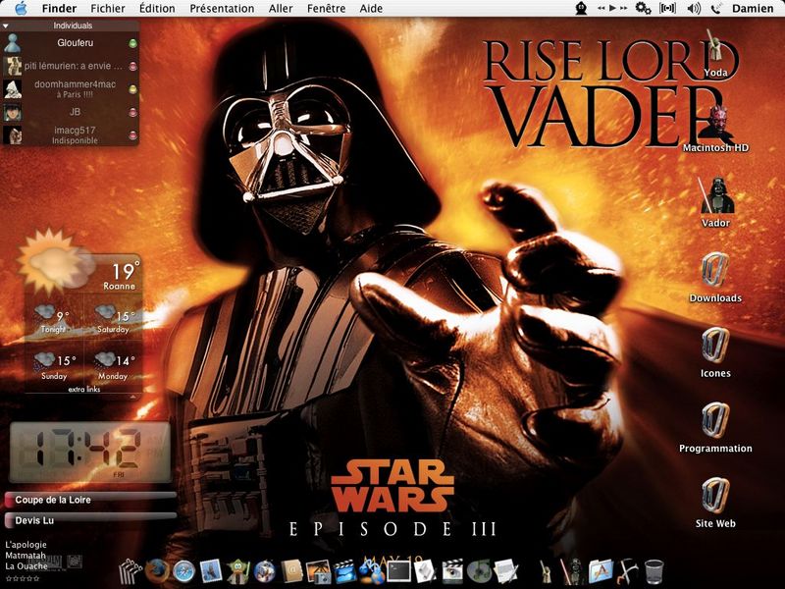785x589 pixels.
Task: Click the green Yoda Dock icon
Action: tap(237, 571)
